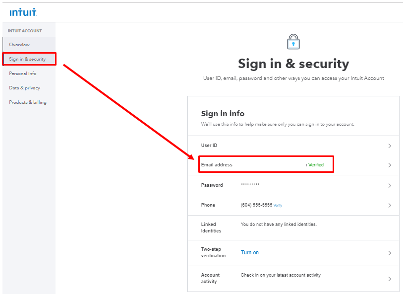Go to Data & privacy
403x294 pixels.
pyautogui.click(x=24, y=88)
